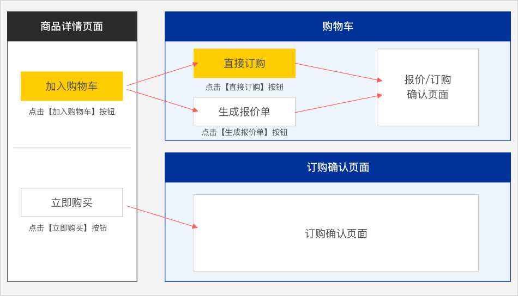Click the yellow 加入购物车 button

click(71, 86)
